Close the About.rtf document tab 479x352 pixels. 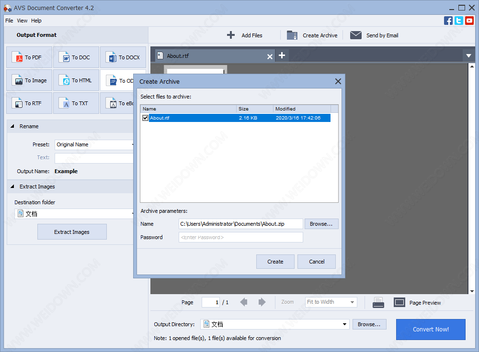point(270,56)
